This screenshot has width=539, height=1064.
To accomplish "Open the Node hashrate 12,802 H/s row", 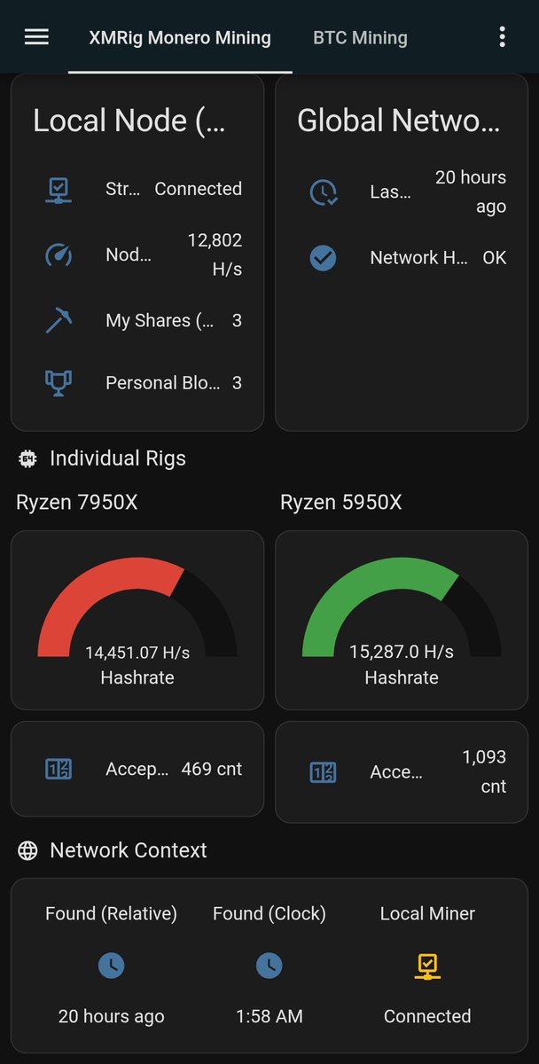I will (x=137, y=255).
